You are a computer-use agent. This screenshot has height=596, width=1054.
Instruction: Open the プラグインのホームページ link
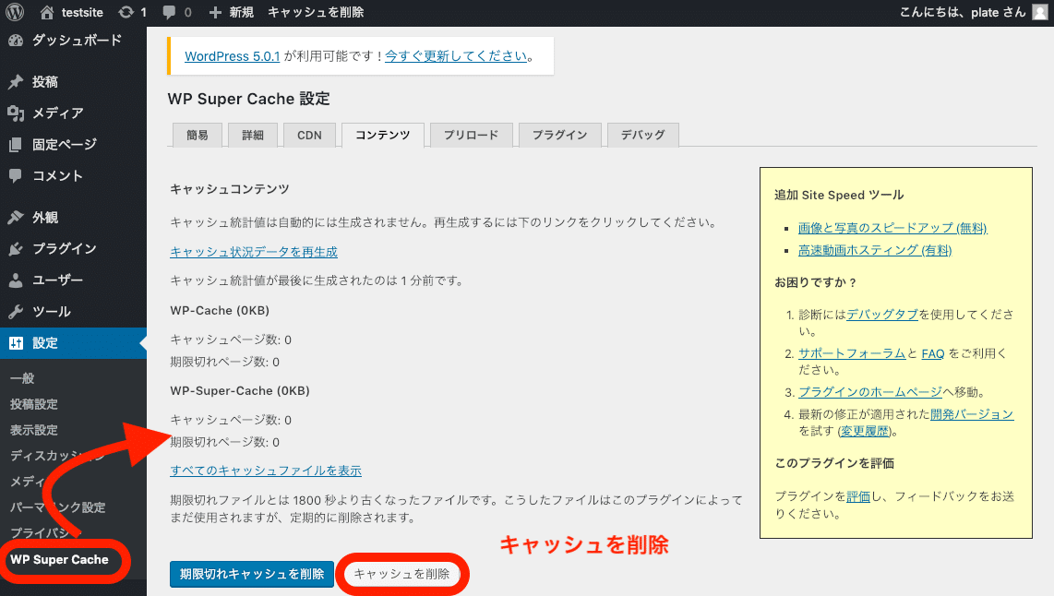tap(869, 392)
